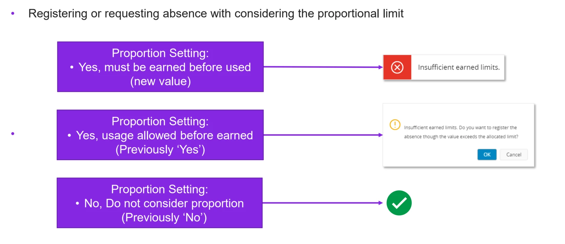Click the "(Previously 'No')" text
Screen dimensions: 565x244
click(164, 217)
